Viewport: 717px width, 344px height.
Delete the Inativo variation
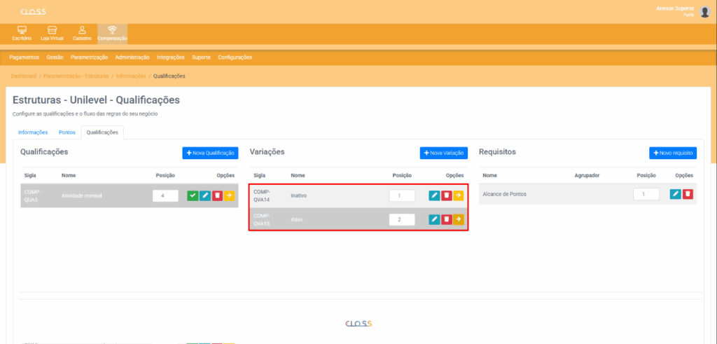(446, 195)
